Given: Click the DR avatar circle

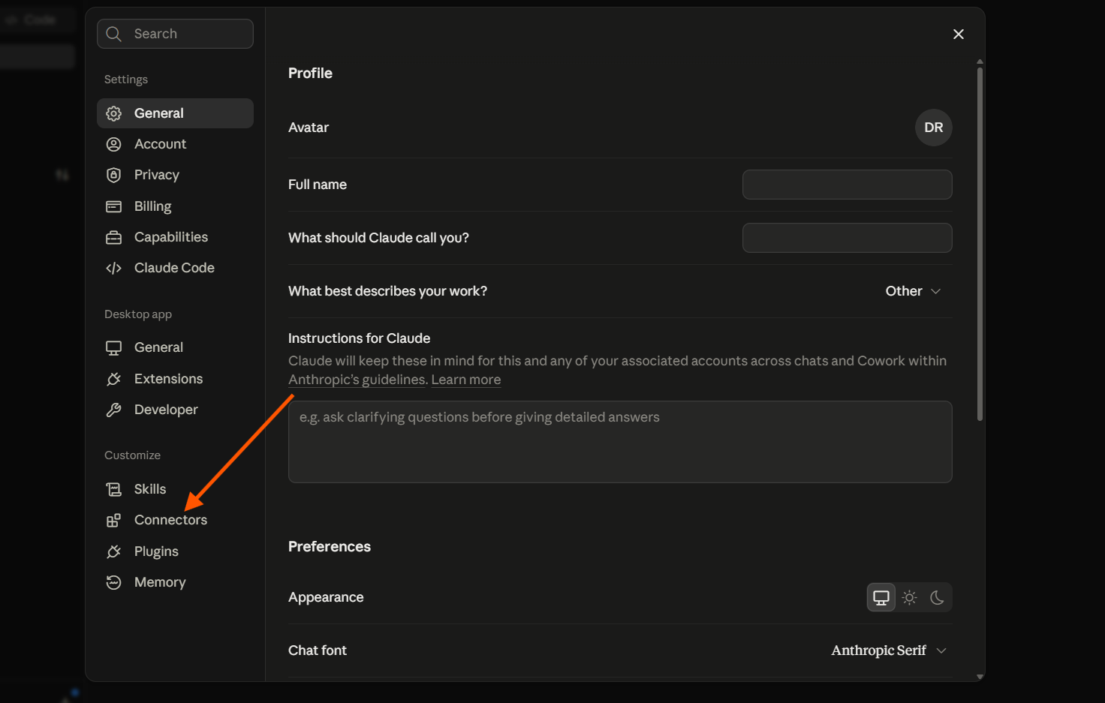Looking at the screenshot, I should 934,128.
